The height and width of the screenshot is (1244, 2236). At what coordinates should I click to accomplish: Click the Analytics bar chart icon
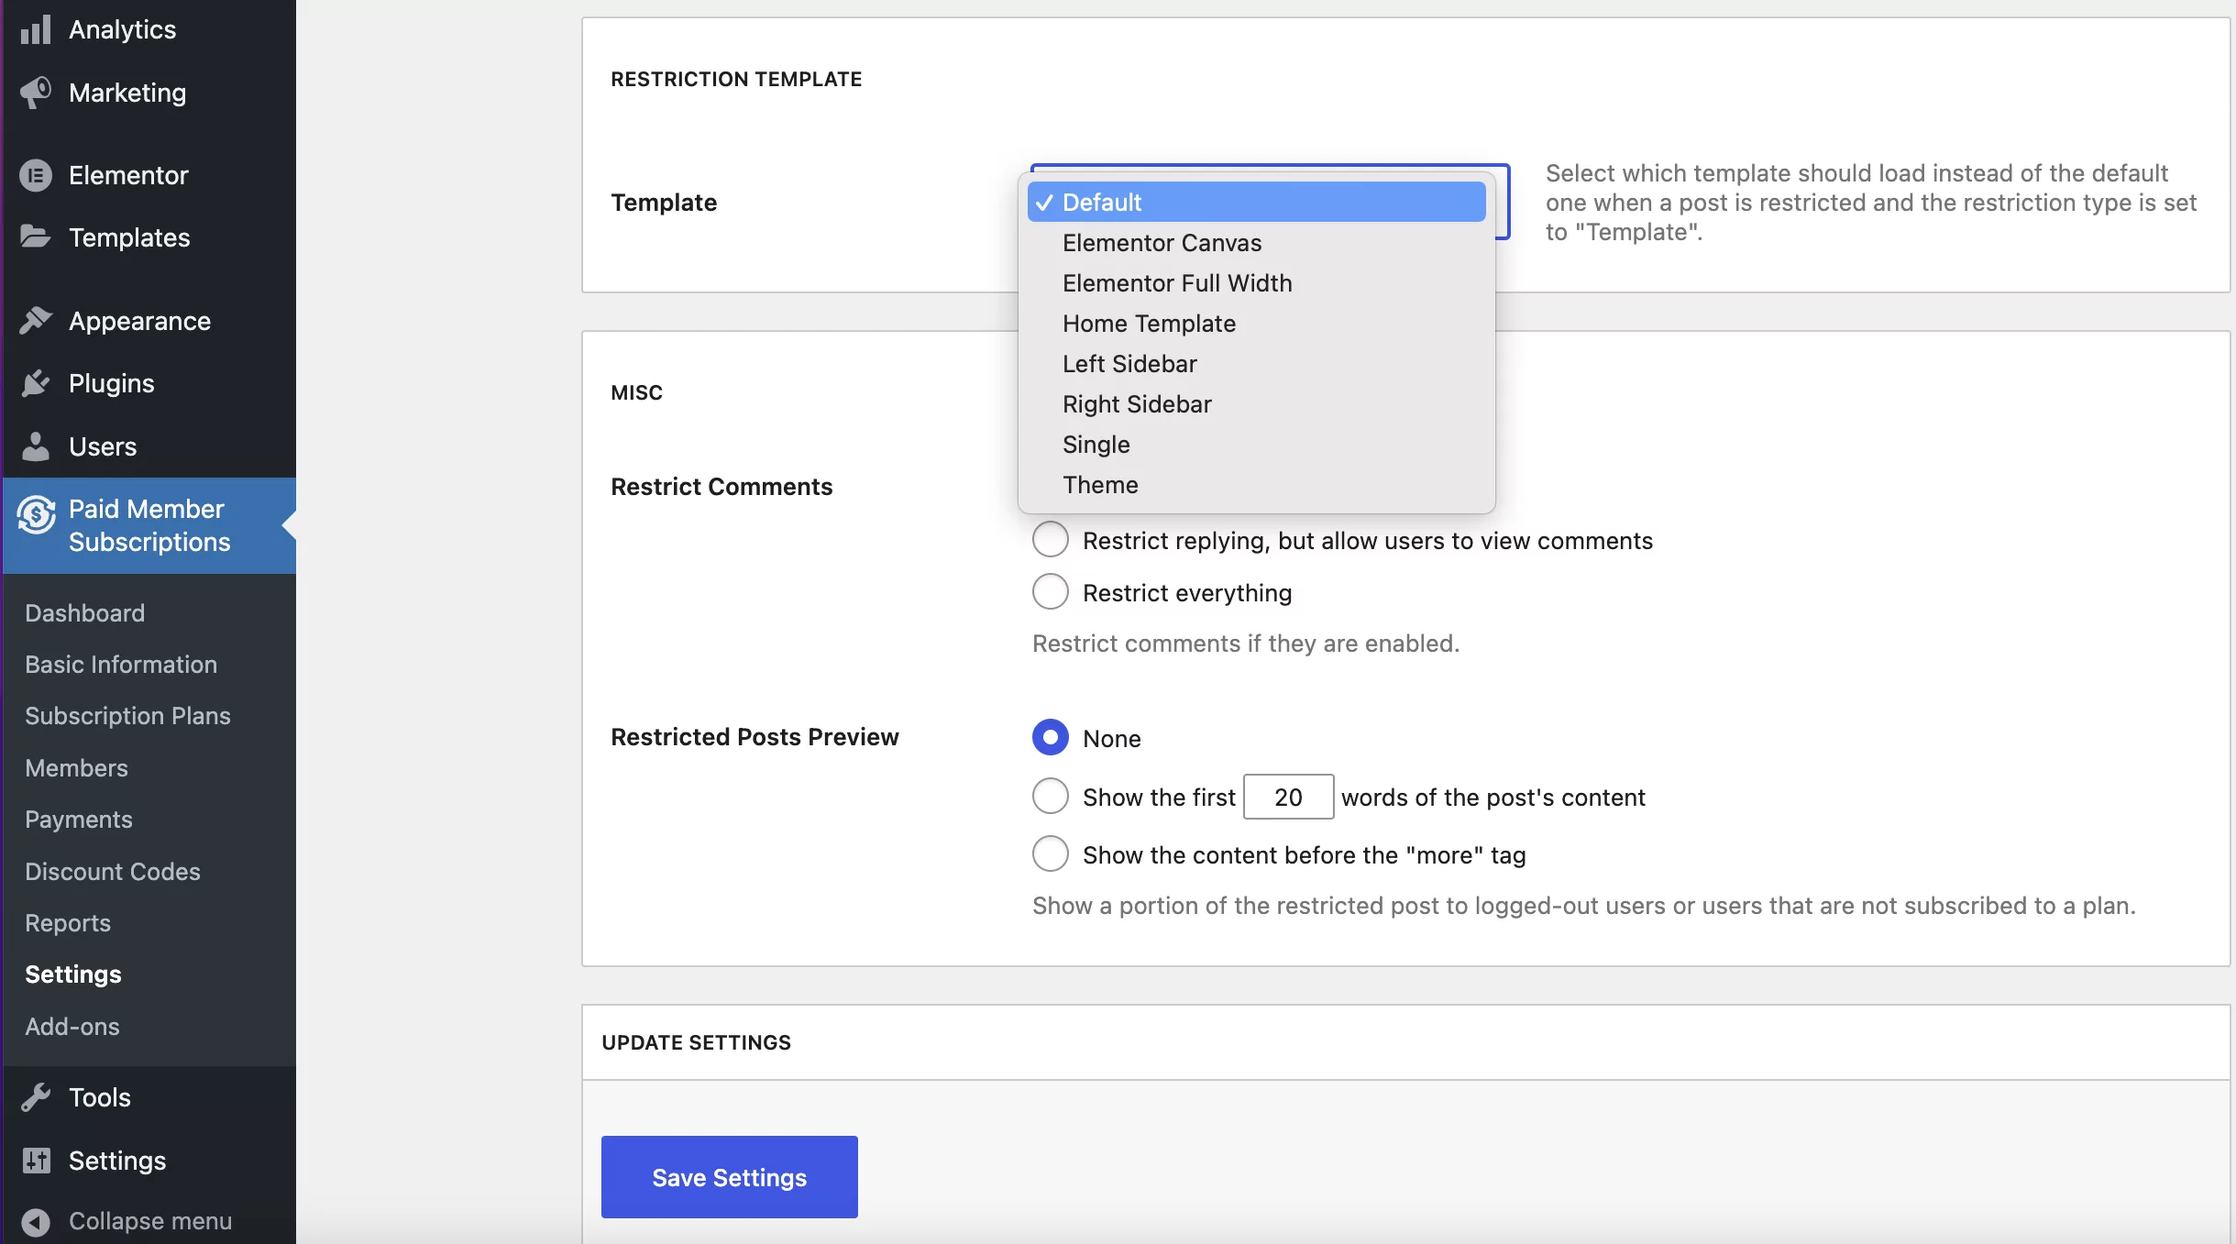[x=36, y=29]
